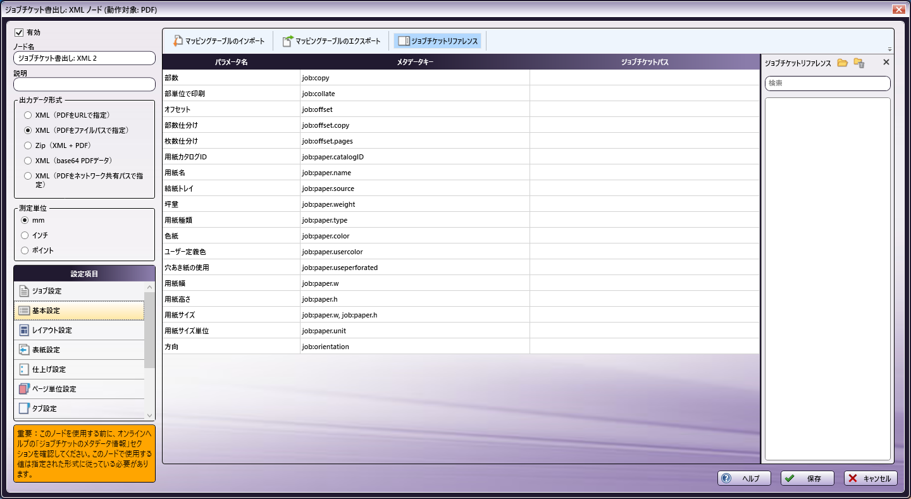Click the 設定項目 list scroll-down arrow

149,415
